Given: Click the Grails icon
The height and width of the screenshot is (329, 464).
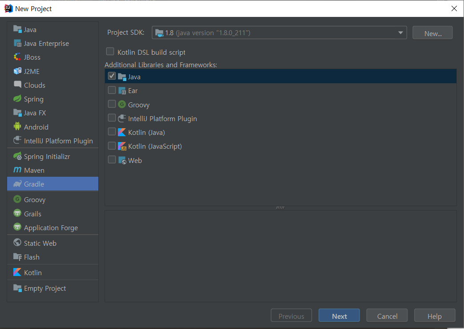Looking at the screenshot, I should (17, 213).
